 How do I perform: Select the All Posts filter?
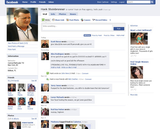pyautogui.click(x=87, y=35)
